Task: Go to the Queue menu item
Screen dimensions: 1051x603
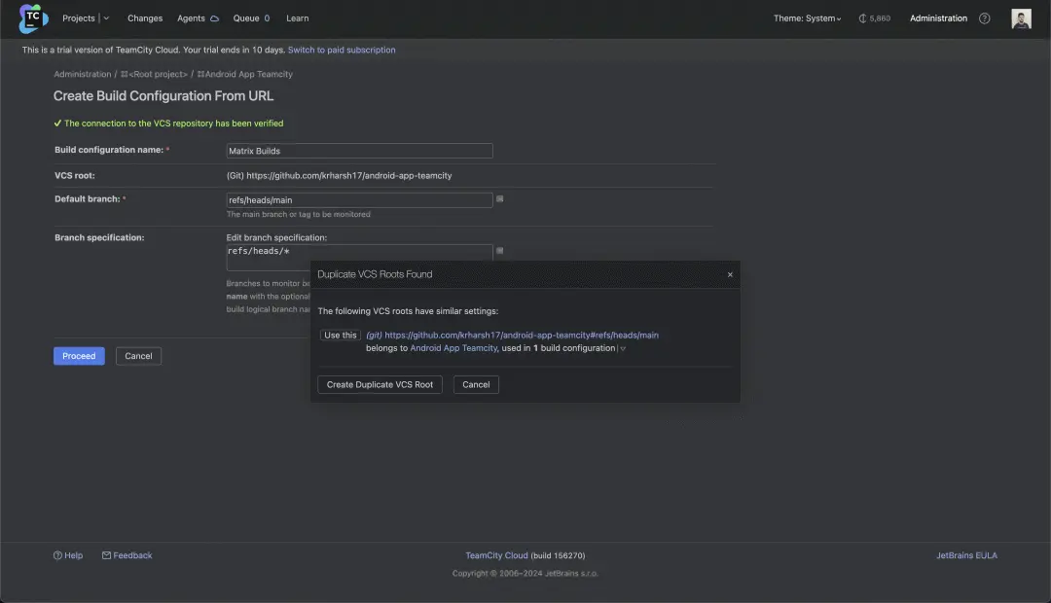Action: pyautogui.click(x=251, y=18)
